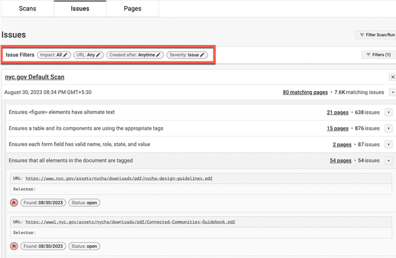Viewport: 396px width, 258px height.
Task: Edit the Impact: All filter chip
Action: tap(54, 55)
